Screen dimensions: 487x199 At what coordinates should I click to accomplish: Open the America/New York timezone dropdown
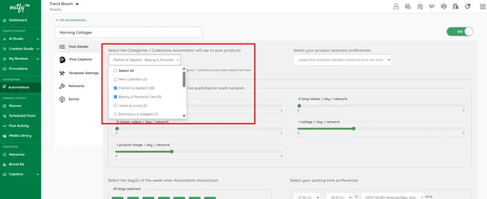coord(393,197)
